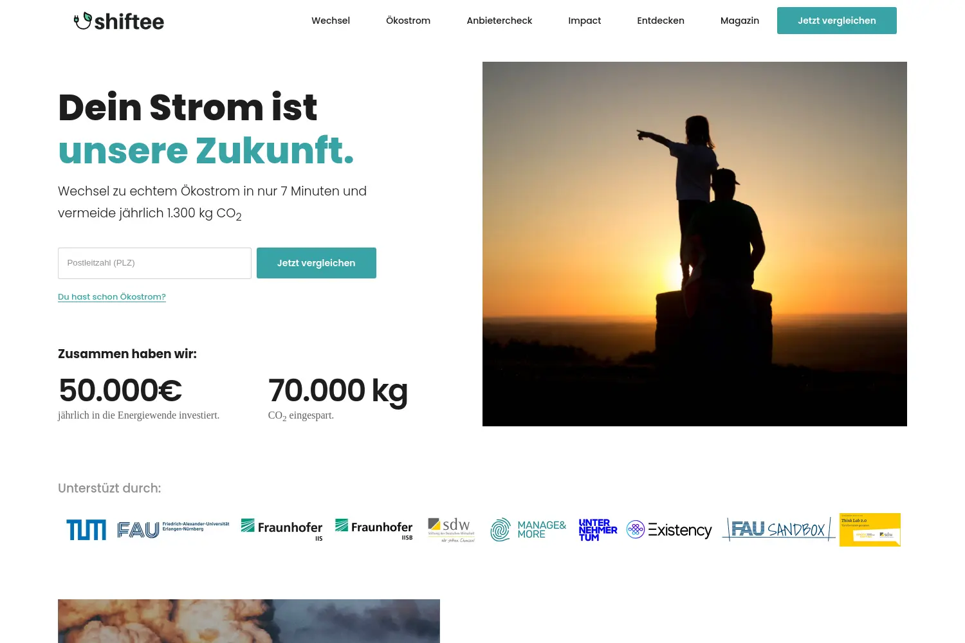The width and height of the screenshot is (965, 643).
Task: Go to Anbietercheck in navigation
Action: tap(499, 21)
